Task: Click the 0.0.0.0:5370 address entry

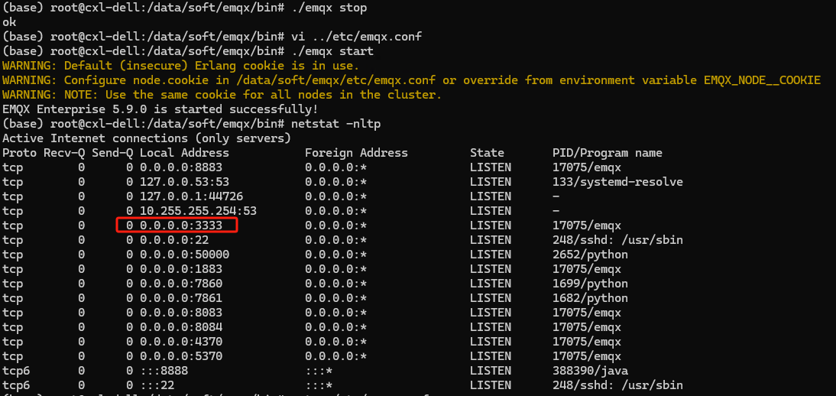Action: (181, 356)
